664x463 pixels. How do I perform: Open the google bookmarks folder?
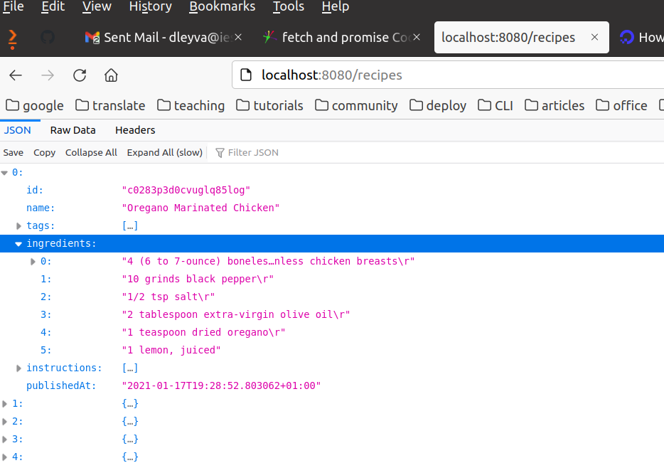pos(35,105)
